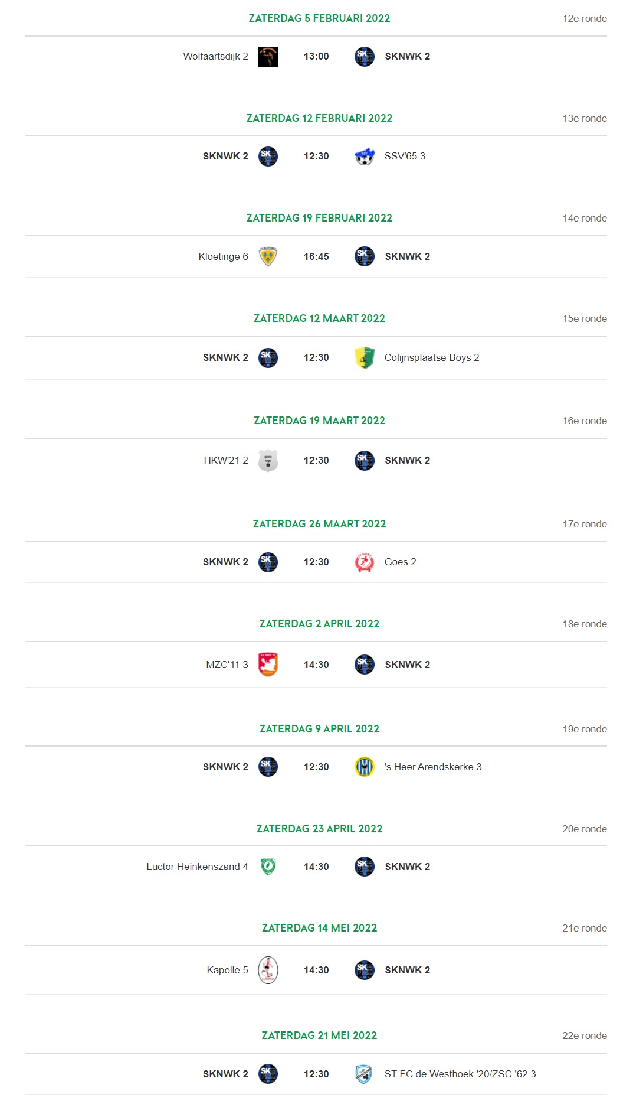Click the Goes 2 red club logo
The image size is (633, 1104).
pyautogui.click(x=365, y=562)
